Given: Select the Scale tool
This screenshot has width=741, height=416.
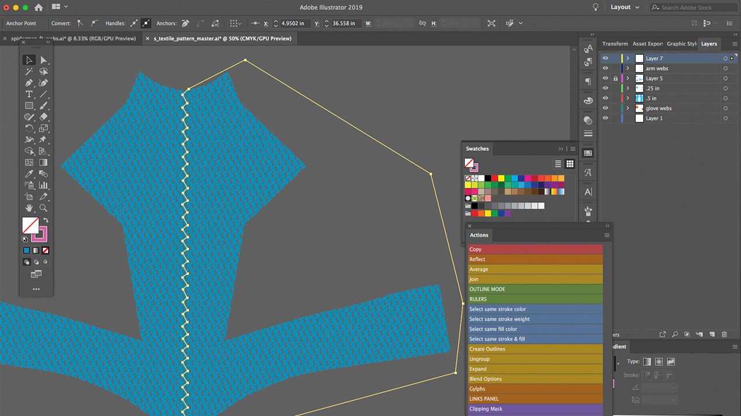Looking at the screenshot, I should [x=43, y=128].
